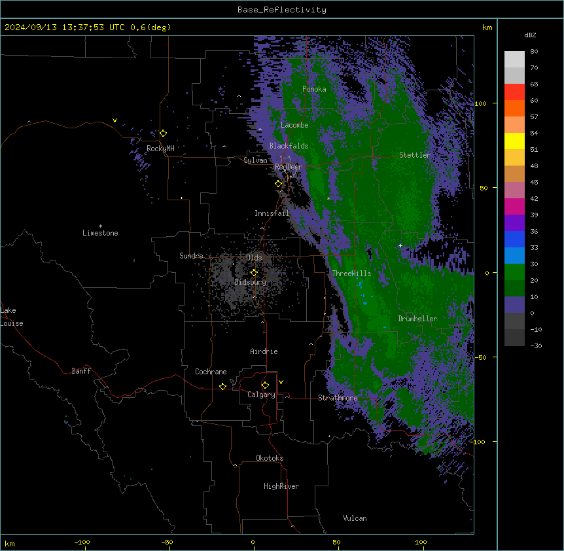Click the yellow diamond marker beside RockyMH
Screen dimensions: 564x551
[x=164, y=133]
